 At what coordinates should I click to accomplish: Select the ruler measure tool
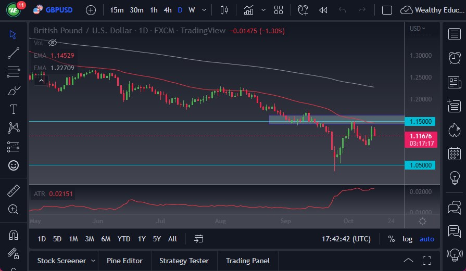14,191
